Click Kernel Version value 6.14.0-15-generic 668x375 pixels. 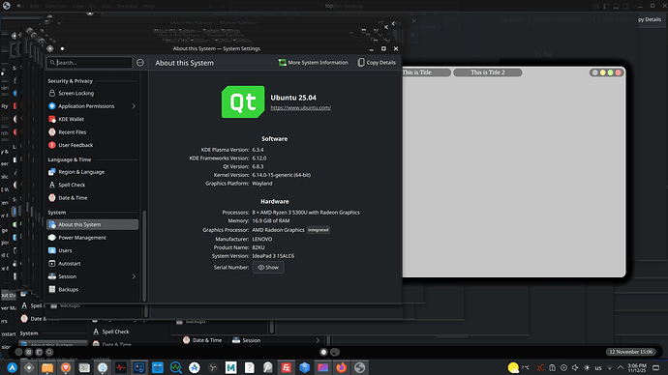[281, 175]
